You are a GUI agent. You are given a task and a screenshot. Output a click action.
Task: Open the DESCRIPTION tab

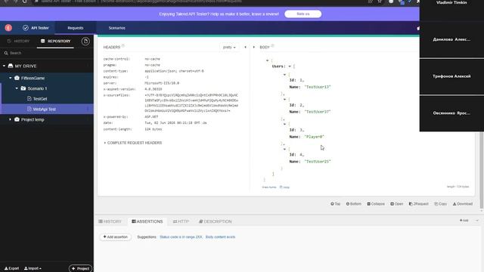pyautogui.click(x=215, y=221)
